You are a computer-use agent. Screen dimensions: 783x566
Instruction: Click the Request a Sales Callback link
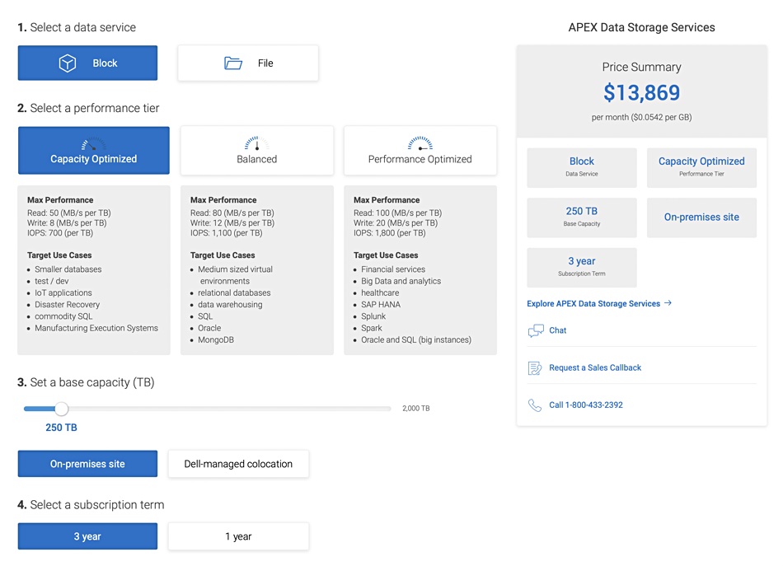(x=595, y=368)
